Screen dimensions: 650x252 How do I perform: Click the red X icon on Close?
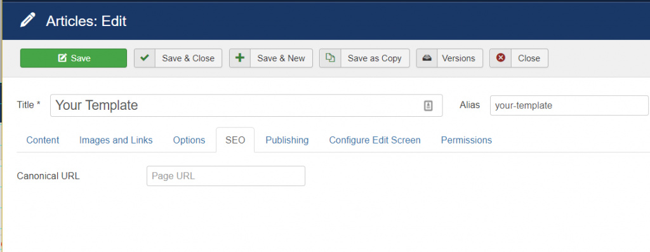pos(500,58)
